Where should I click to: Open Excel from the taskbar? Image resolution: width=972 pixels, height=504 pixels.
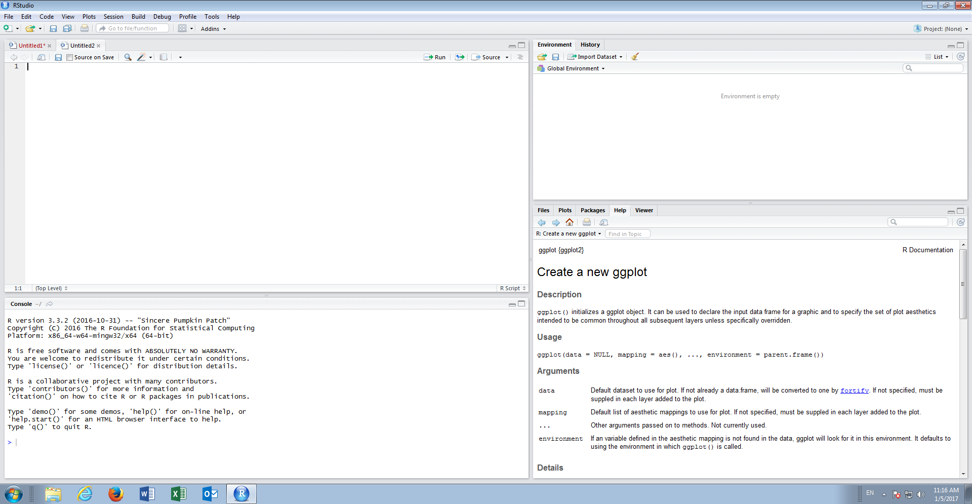click(178, 493)
